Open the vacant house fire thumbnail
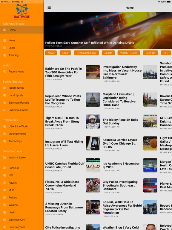This screenshot has height=230, width=172. 150,72
